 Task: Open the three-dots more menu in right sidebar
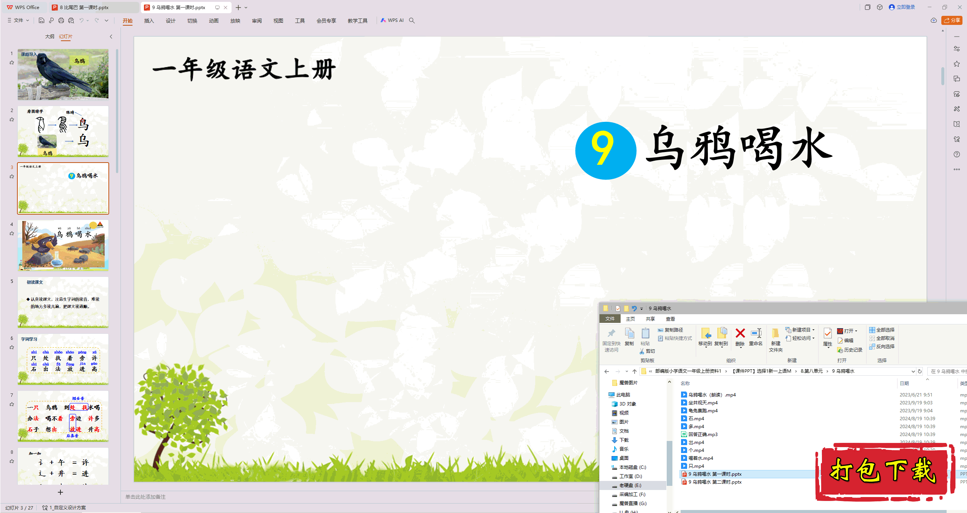tap(957, 169)
